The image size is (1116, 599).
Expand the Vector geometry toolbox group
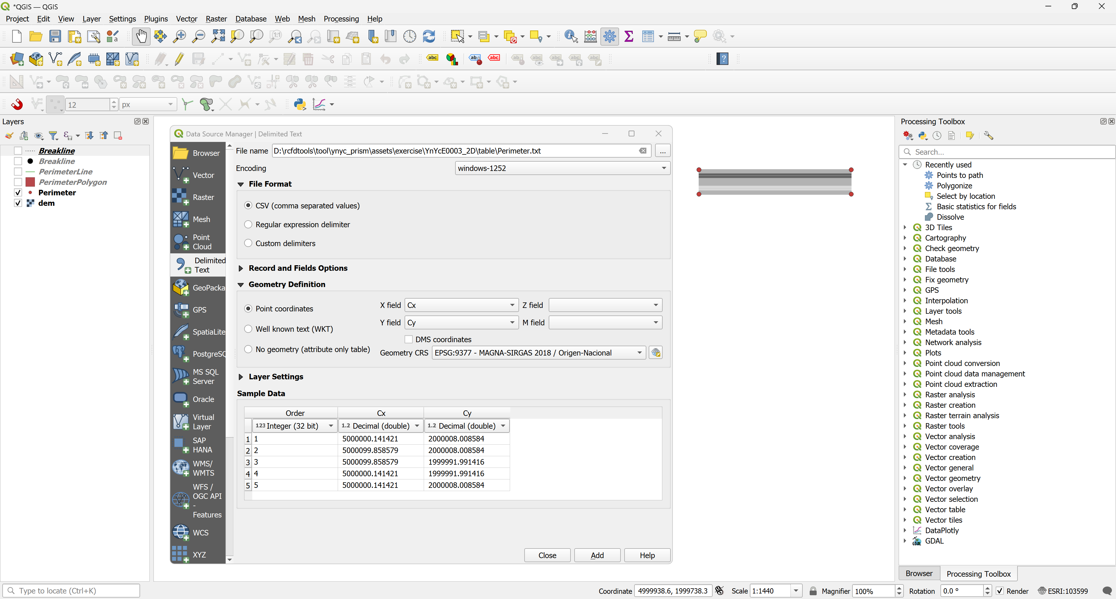[x=905, y=478]
